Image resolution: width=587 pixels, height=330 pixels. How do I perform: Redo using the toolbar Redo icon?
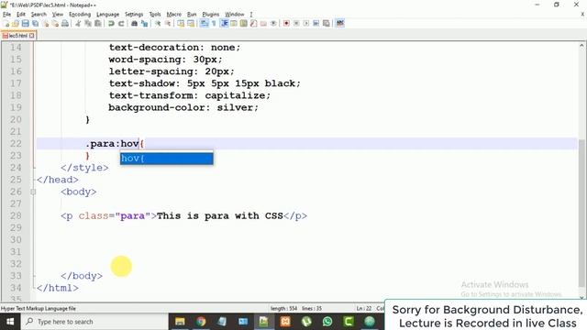point(121,24)
